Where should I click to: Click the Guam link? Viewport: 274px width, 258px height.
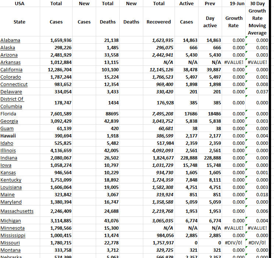click(7, 129)
